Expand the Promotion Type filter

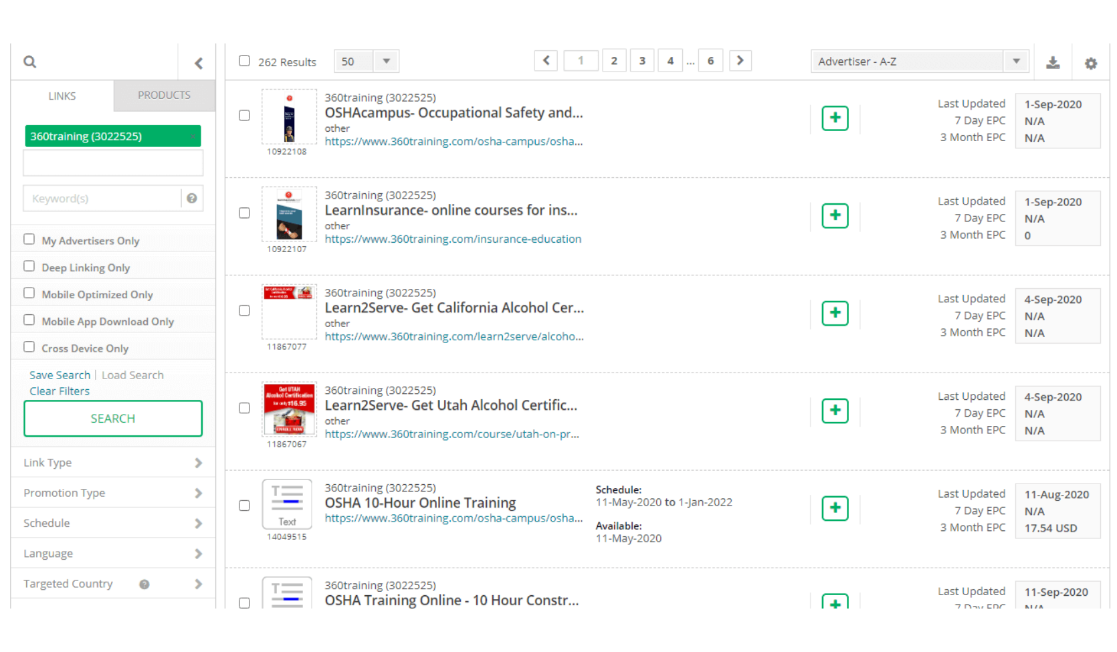tap(112, 493)
